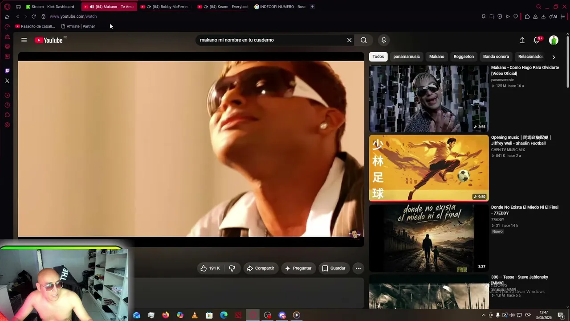Open the Pasadito de caball... bookmark

pos(35,26)
